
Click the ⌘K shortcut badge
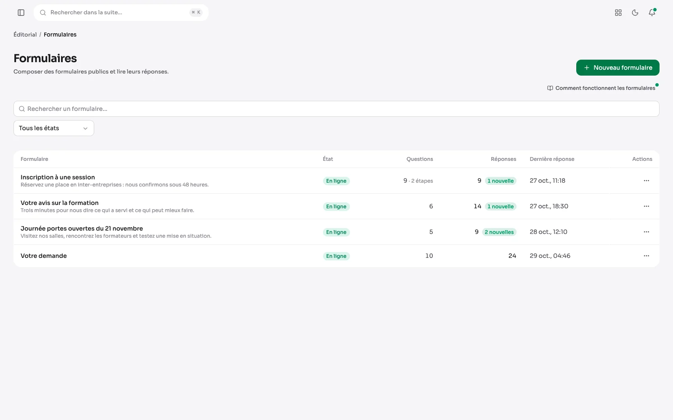pos(196,13)
